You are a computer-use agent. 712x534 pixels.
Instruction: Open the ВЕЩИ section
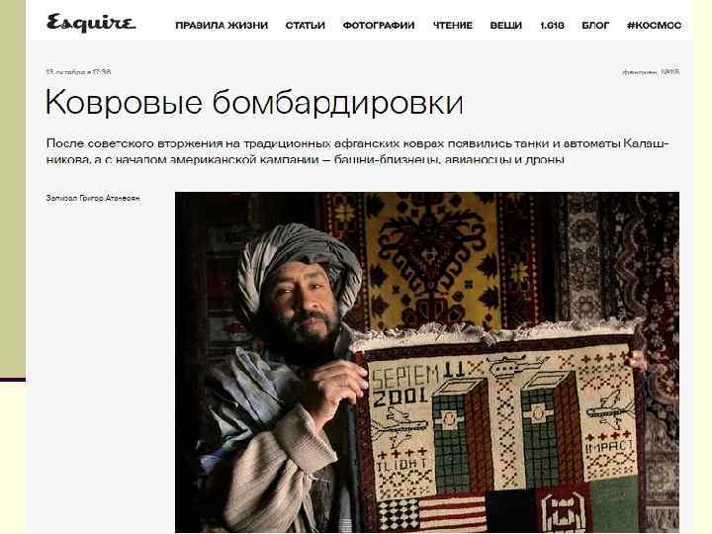click(506, 26)
